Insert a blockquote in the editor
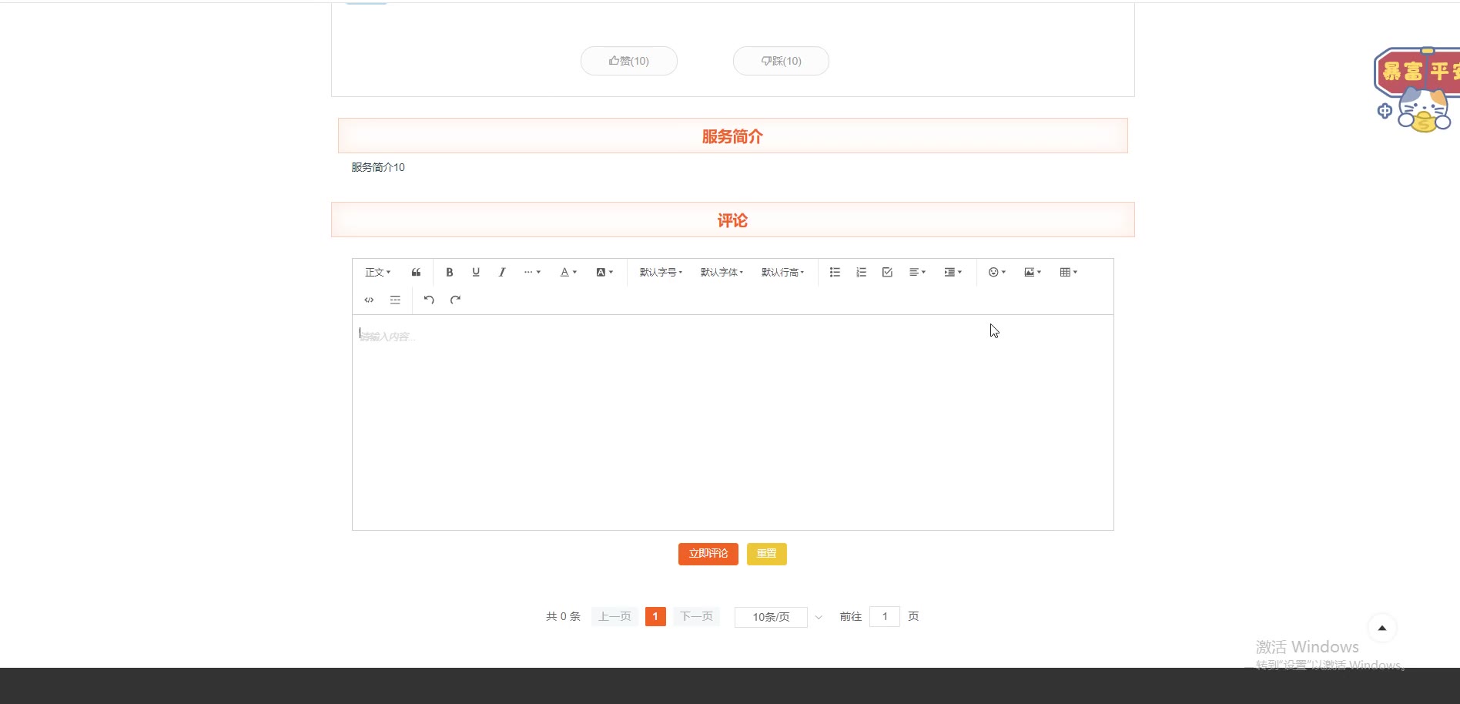 (416, 272)
